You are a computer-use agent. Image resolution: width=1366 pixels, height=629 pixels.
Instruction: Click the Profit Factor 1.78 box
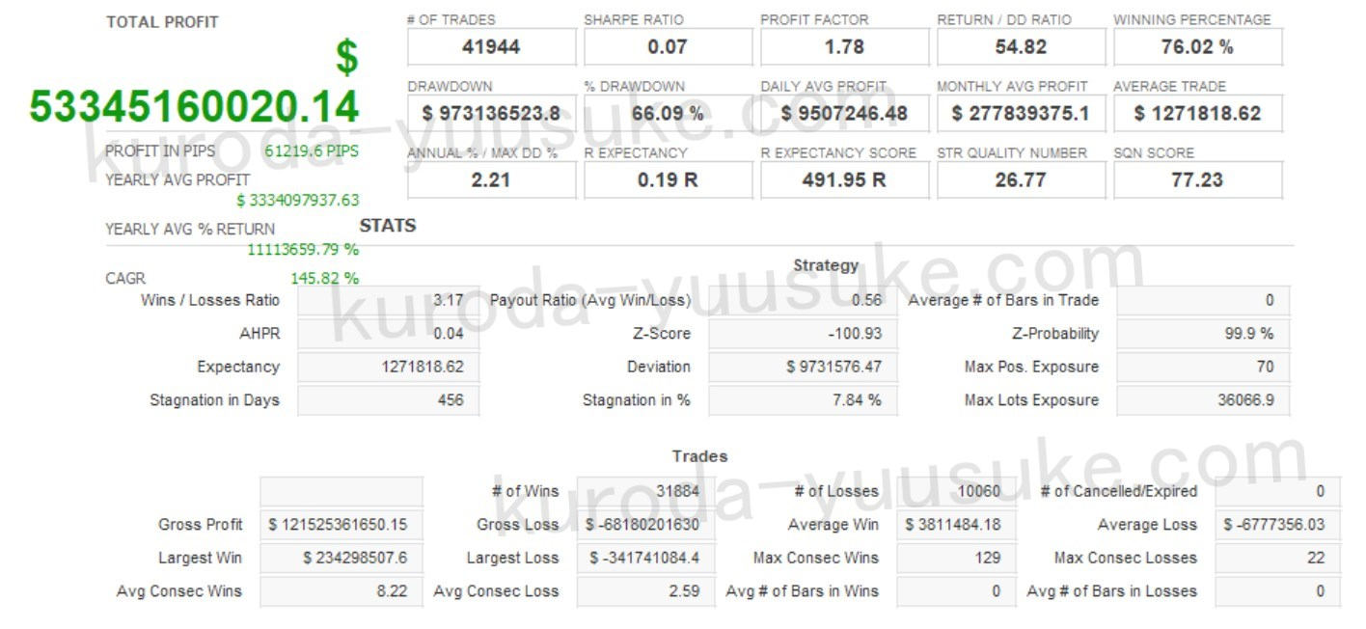point(844,46)
